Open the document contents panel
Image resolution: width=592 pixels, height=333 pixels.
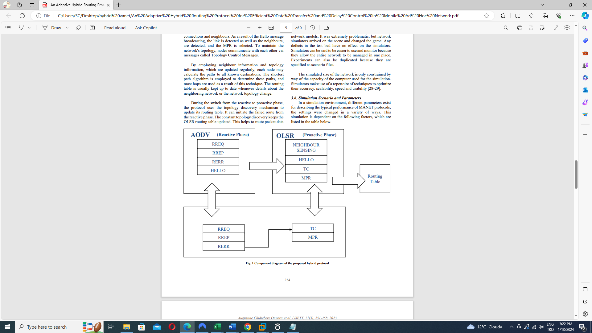coord(8,28)
